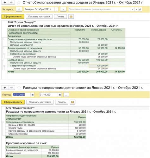Image resolution: width=150 pixels, height=158 pixels.
Task: Select the 'Оплата труда' row in the Расходы report
Action: tap(46, 128)
